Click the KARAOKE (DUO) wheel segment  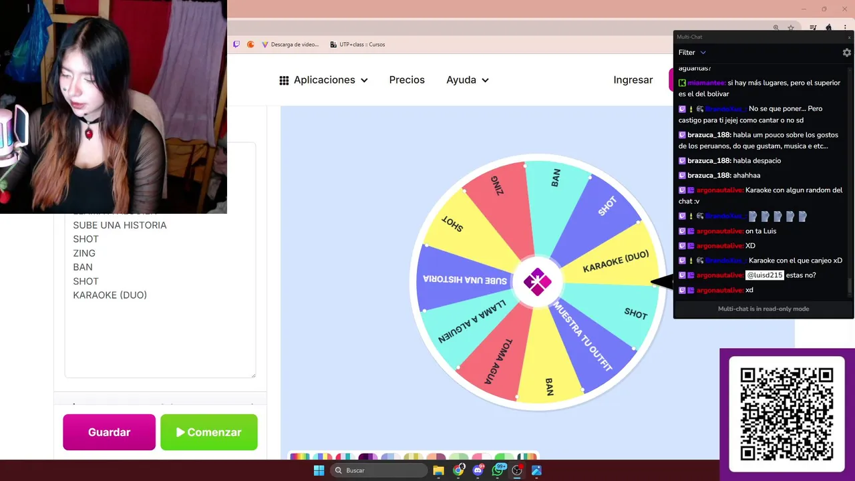(615, 262)
